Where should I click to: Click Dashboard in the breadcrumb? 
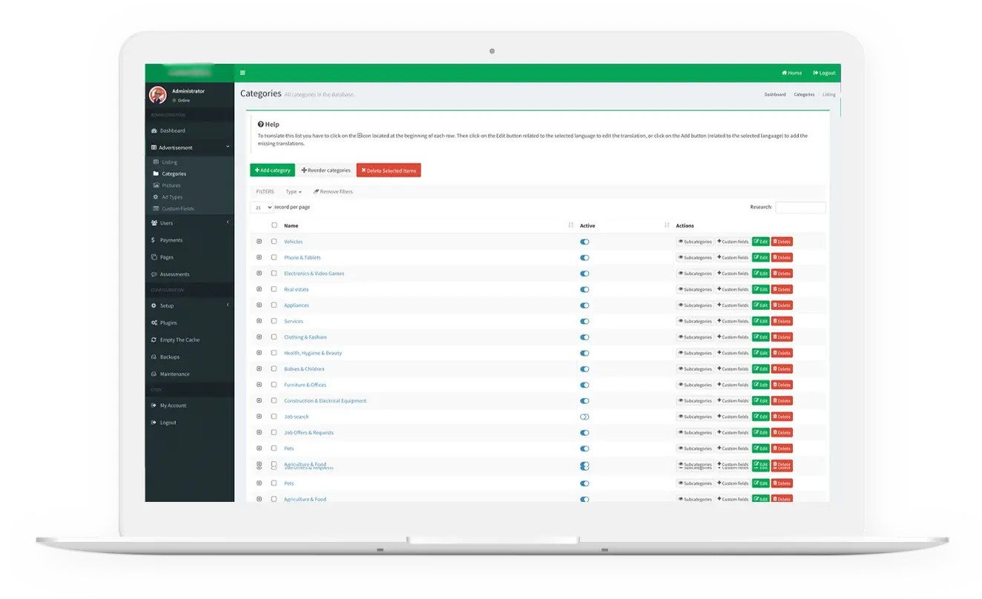point(775,95)
